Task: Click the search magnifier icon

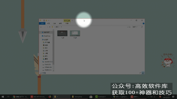Action: (142, 27)
